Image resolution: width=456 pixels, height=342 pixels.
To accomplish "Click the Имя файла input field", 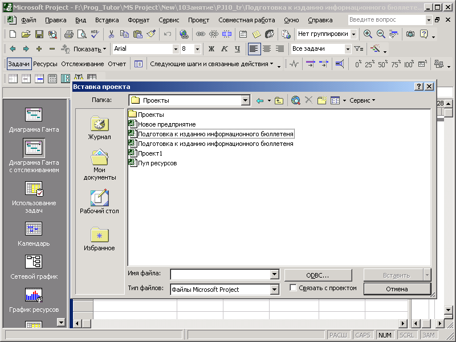I will pos(221,274).
